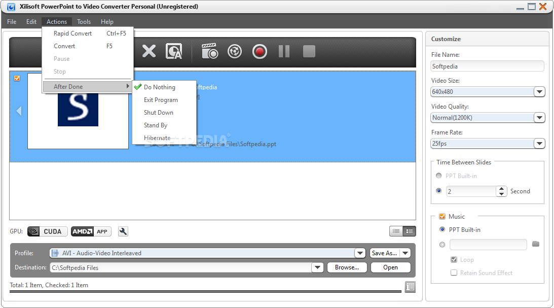Switch to list view icon
The image size is (554, 308).
click(x=396, y=231)
